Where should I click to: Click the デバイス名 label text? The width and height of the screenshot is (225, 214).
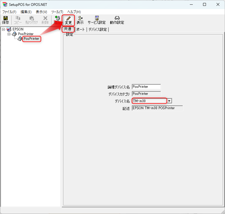pyautogui.click(x=122, y=101)
